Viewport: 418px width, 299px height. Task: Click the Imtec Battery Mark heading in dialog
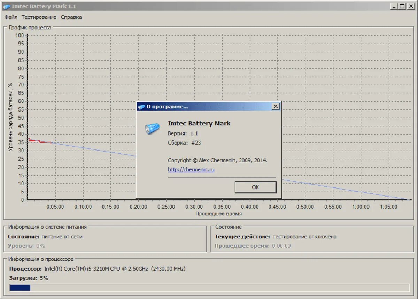pyautogui.click(x=199, y=123)
